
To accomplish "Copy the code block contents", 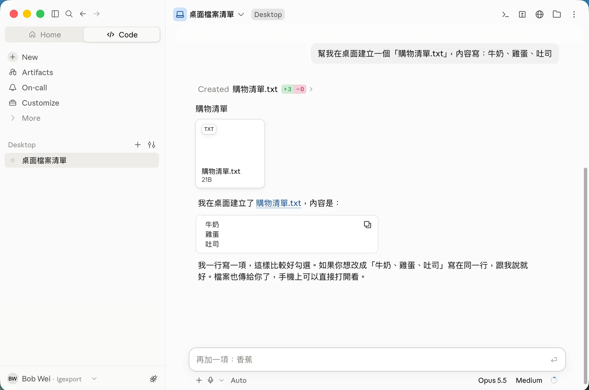I will coord(367,225).
